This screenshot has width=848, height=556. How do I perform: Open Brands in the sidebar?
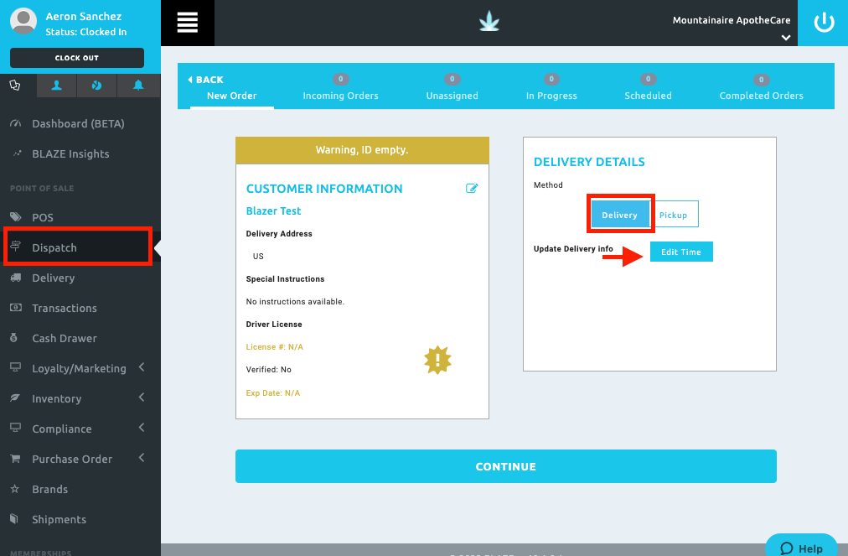click(49, 489)
